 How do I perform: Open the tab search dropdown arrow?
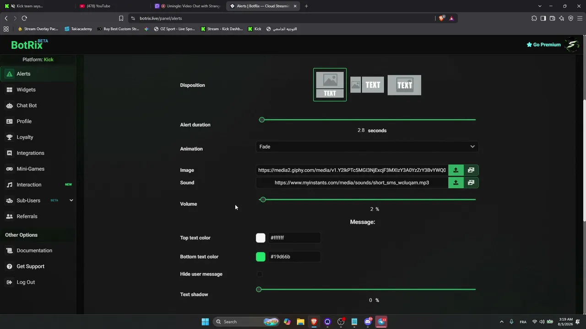click(540, 6)
